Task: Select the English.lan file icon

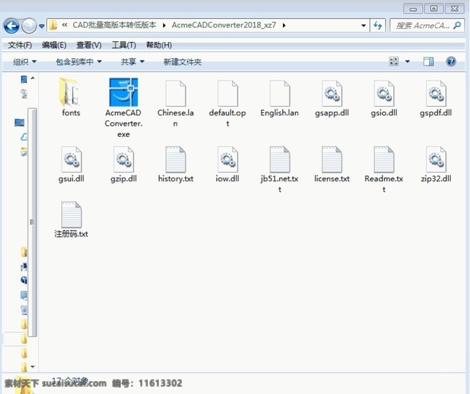Action: point(280,93)
